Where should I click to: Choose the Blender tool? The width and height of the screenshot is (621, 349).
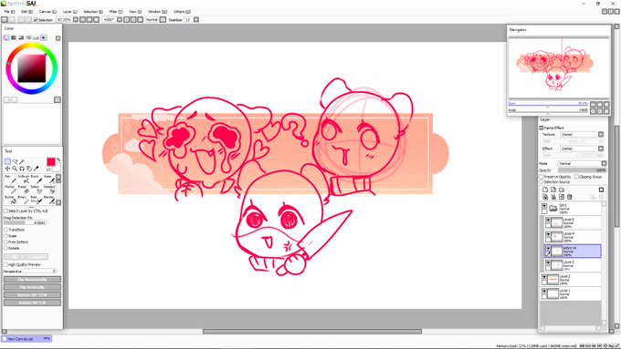[49, 200]
